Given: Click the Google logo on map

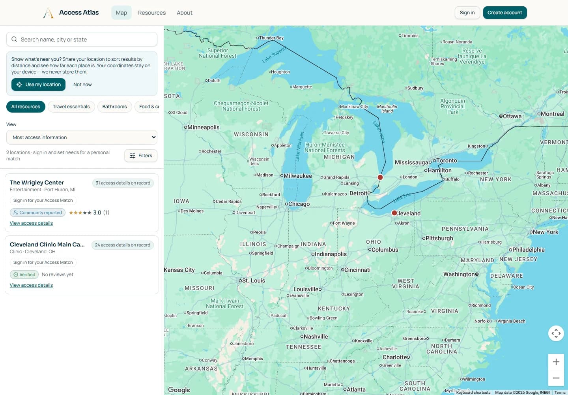Looking at the screenshot, I should point(179,390).
